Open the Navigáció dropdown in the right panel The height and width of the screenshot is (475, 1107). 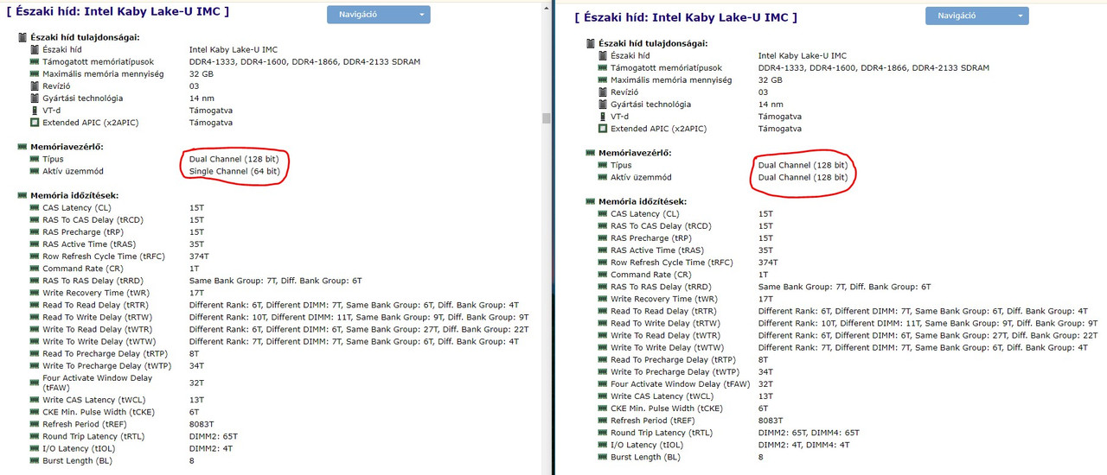(x=976, y=16)
